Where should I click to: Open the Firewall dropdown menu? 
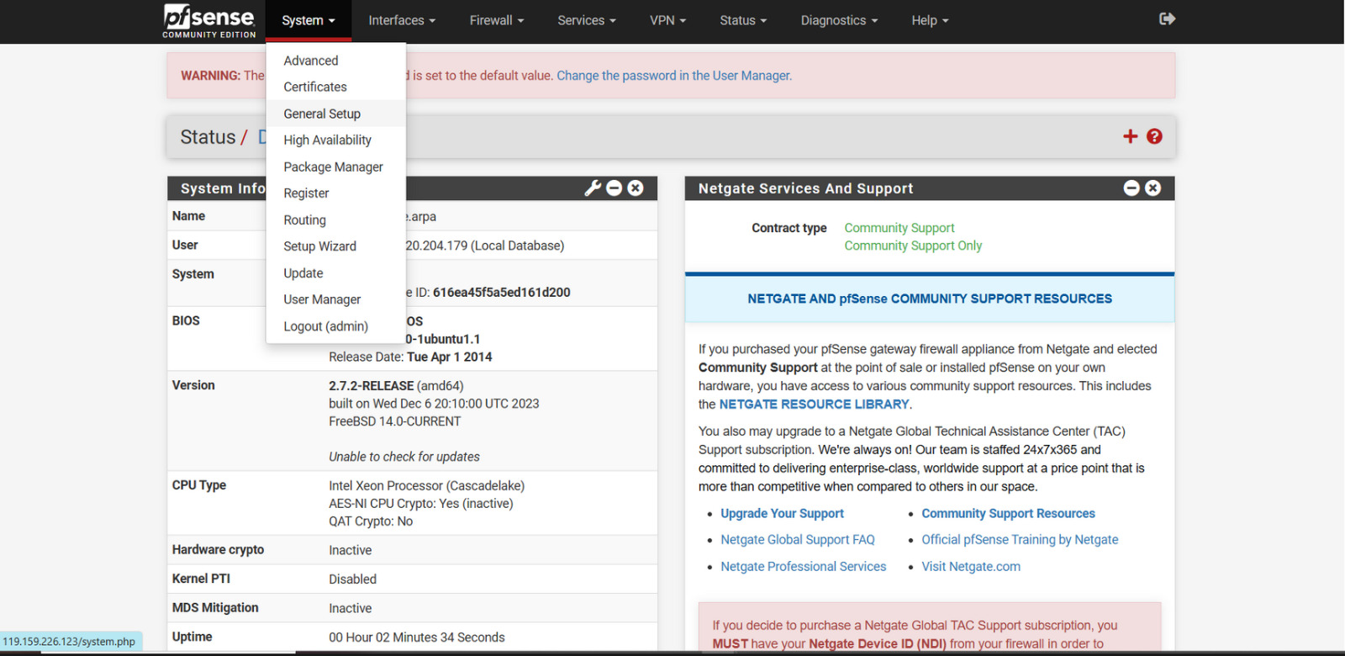coord(496,20)
